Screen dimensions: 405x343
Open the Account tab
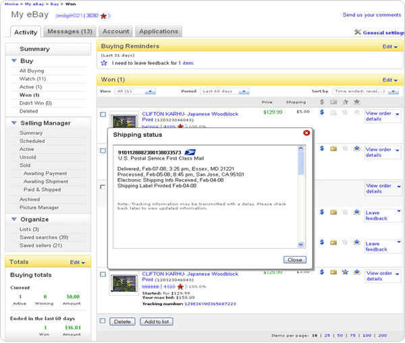115,32
